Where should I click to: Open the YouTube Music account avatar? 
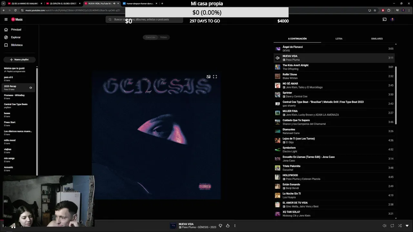392,19
